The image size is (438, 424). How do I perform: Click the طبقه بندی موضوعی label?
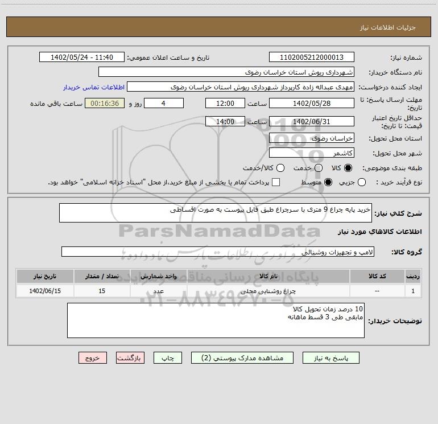click(x=392, y=168)
